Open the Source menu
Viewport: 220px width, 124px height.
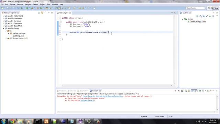(x=12, y=4)
